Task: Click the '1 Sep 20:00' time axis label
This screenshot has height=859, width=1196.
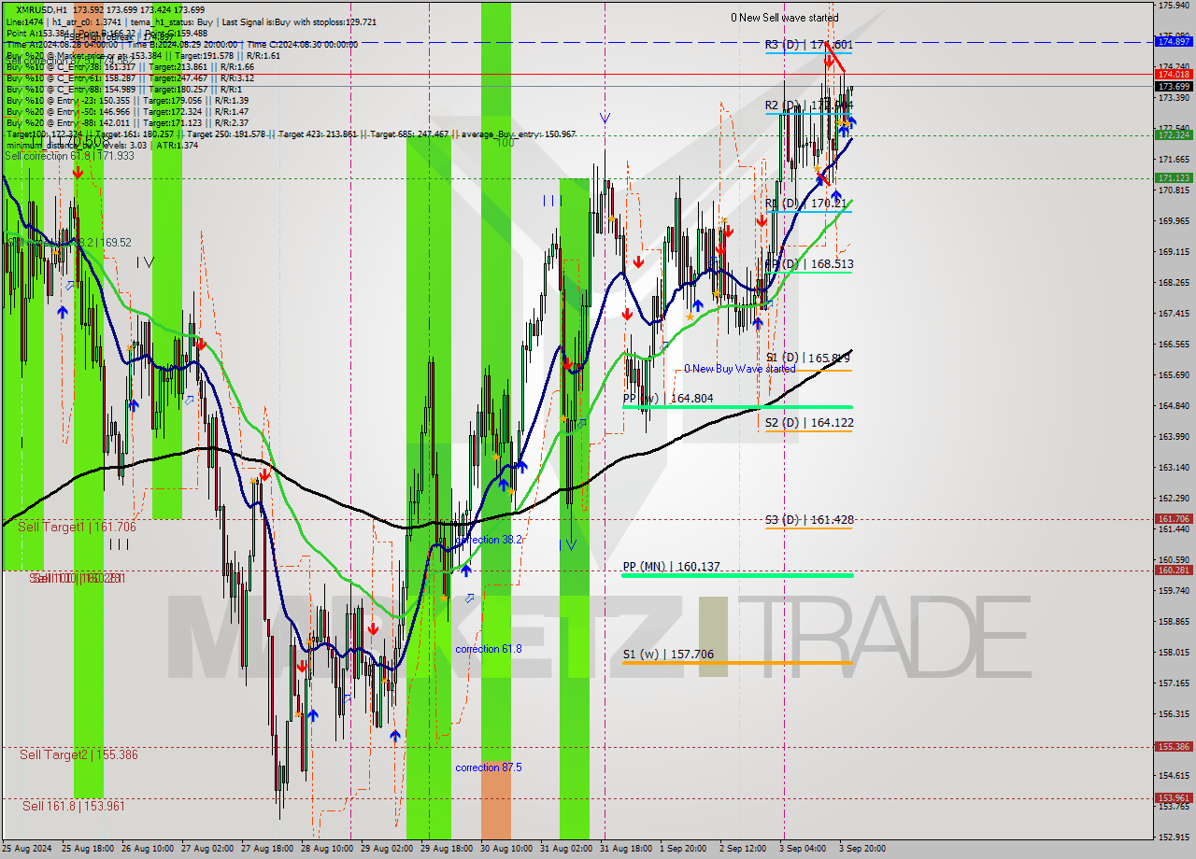Action: pos(683,849)
